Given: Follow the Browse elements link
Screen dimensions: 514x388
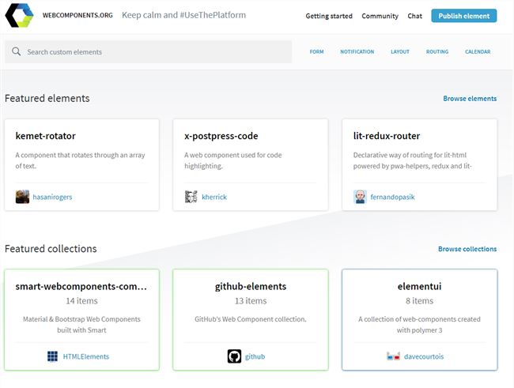Looking at the screenshot, I should tap(470, 98).
